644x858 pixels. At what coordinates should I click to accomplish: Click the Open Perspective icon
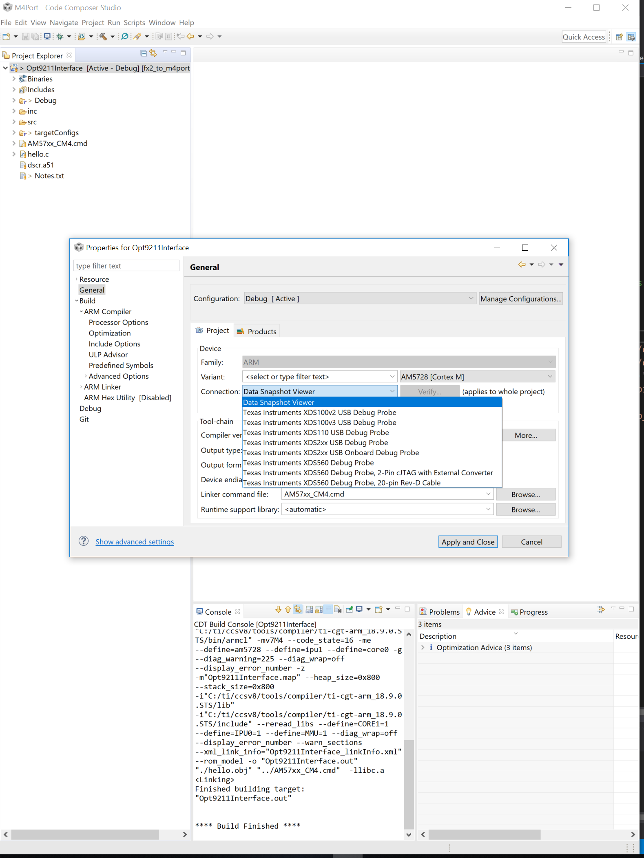coord(619,37)
